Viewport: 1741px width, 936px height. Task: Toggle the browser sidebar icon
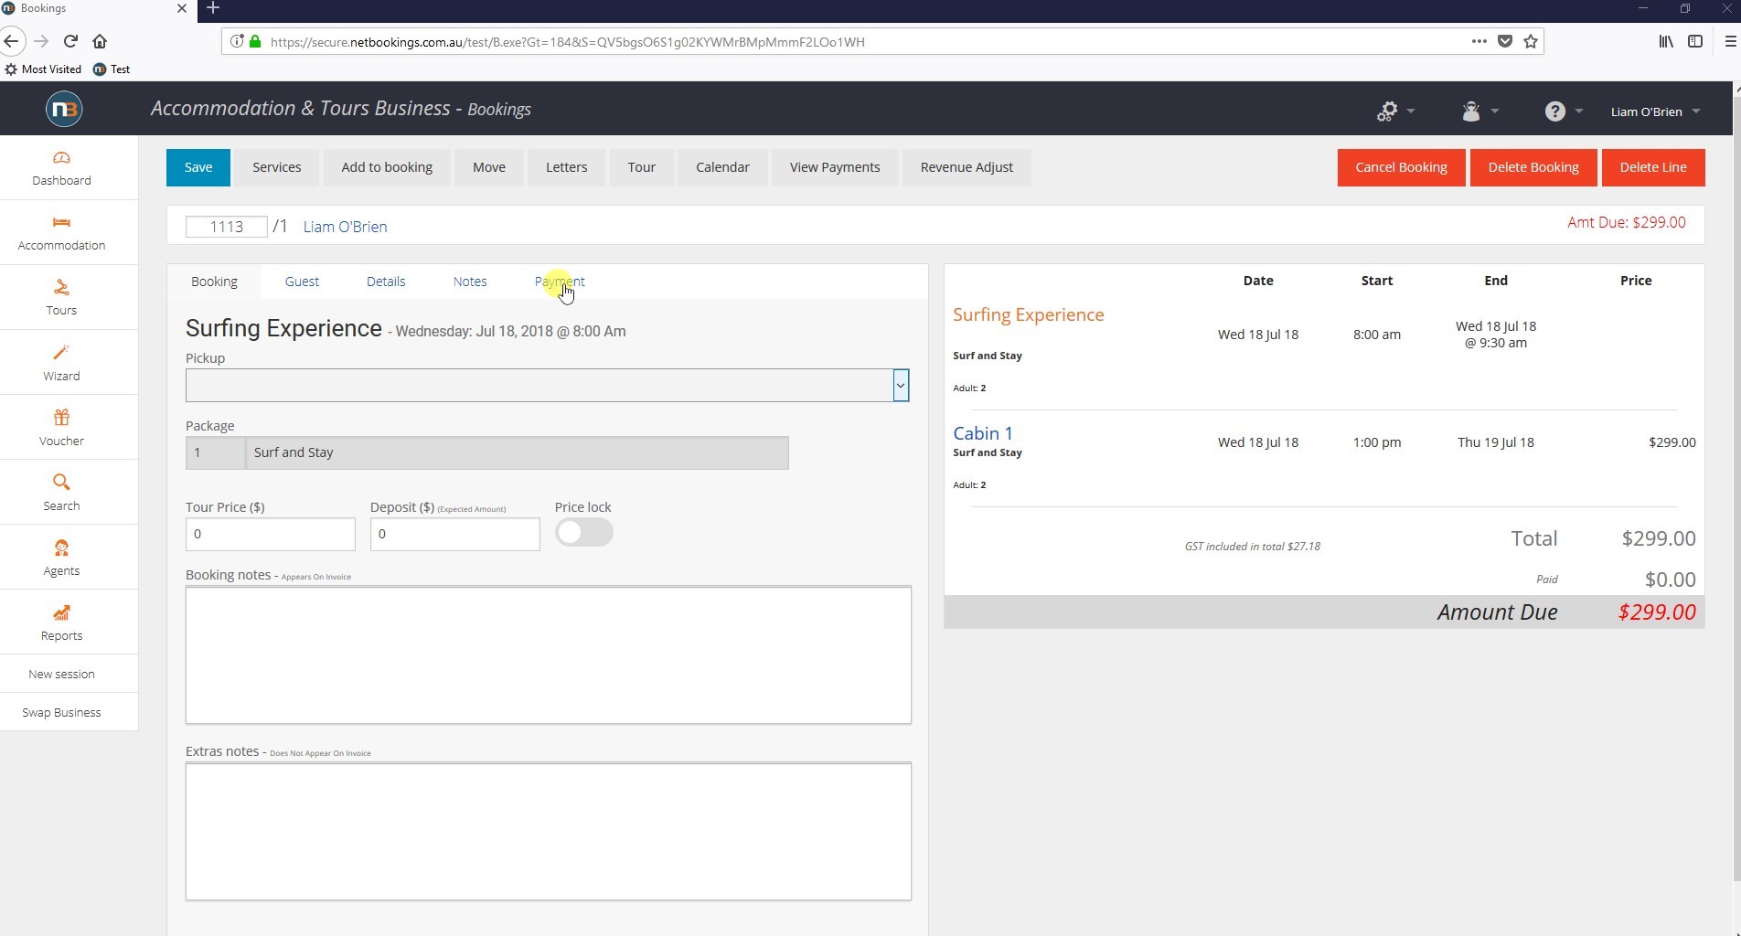click(1695, 41)
